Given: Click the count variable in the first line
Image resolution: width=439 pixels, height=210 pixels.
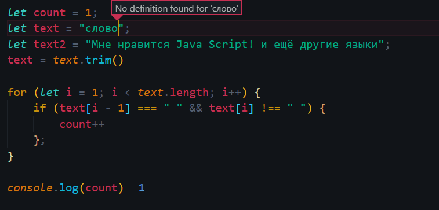Looking at the screenshot, I should 49,13.
